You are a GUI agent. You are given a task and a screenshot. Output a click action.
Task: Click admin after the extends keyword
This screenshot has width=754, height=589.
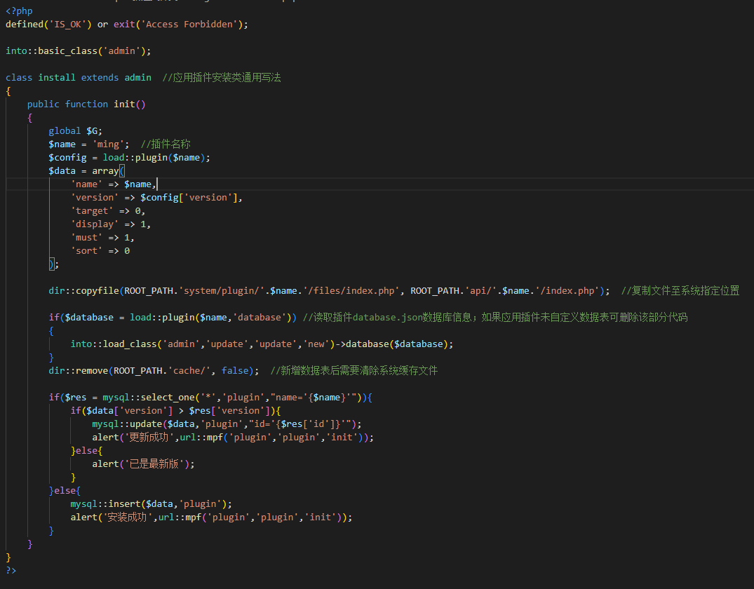click(x=137, y=78)
